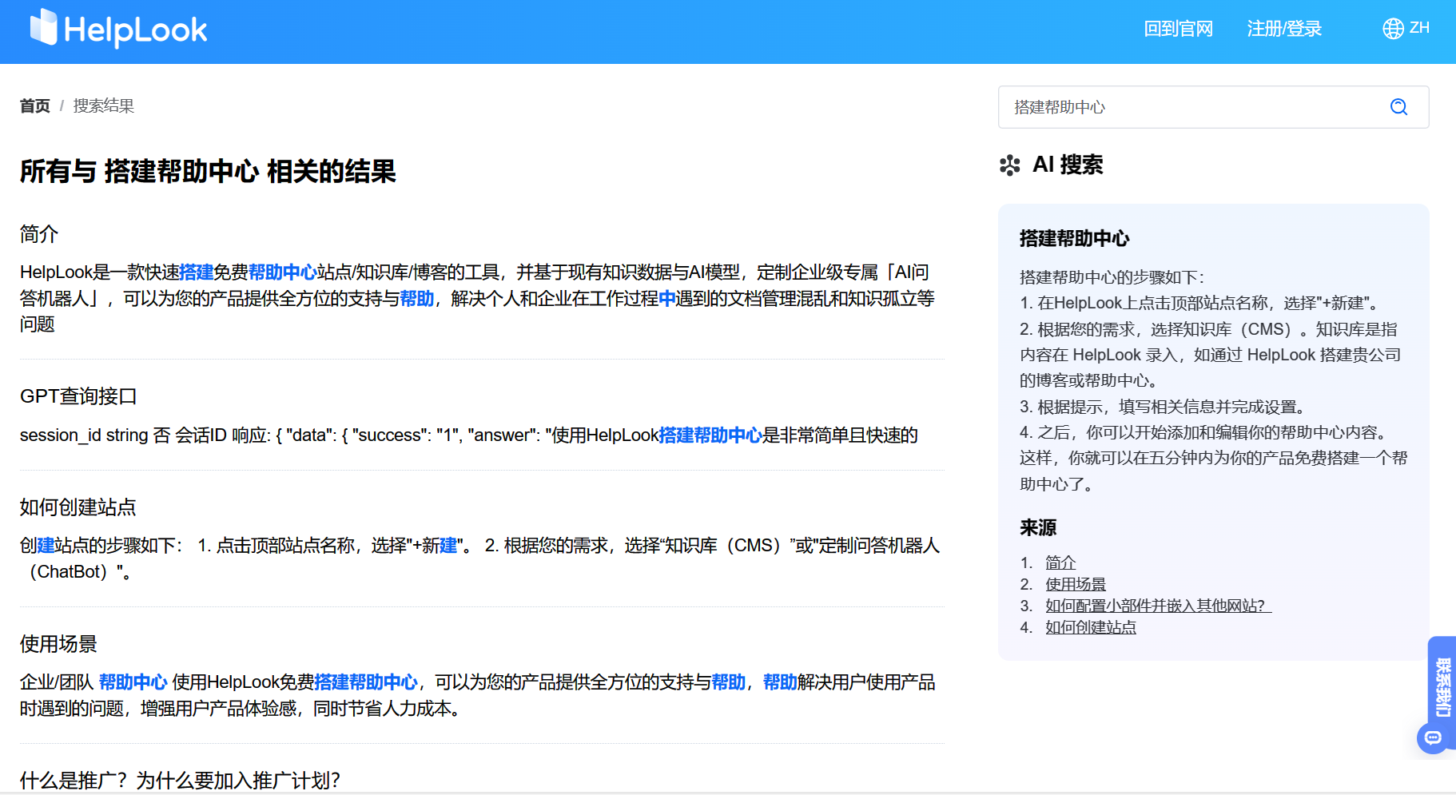Open the 使用场景 result heading
1456x795 pixels.
pyautogui.click(x=58, y=644)
